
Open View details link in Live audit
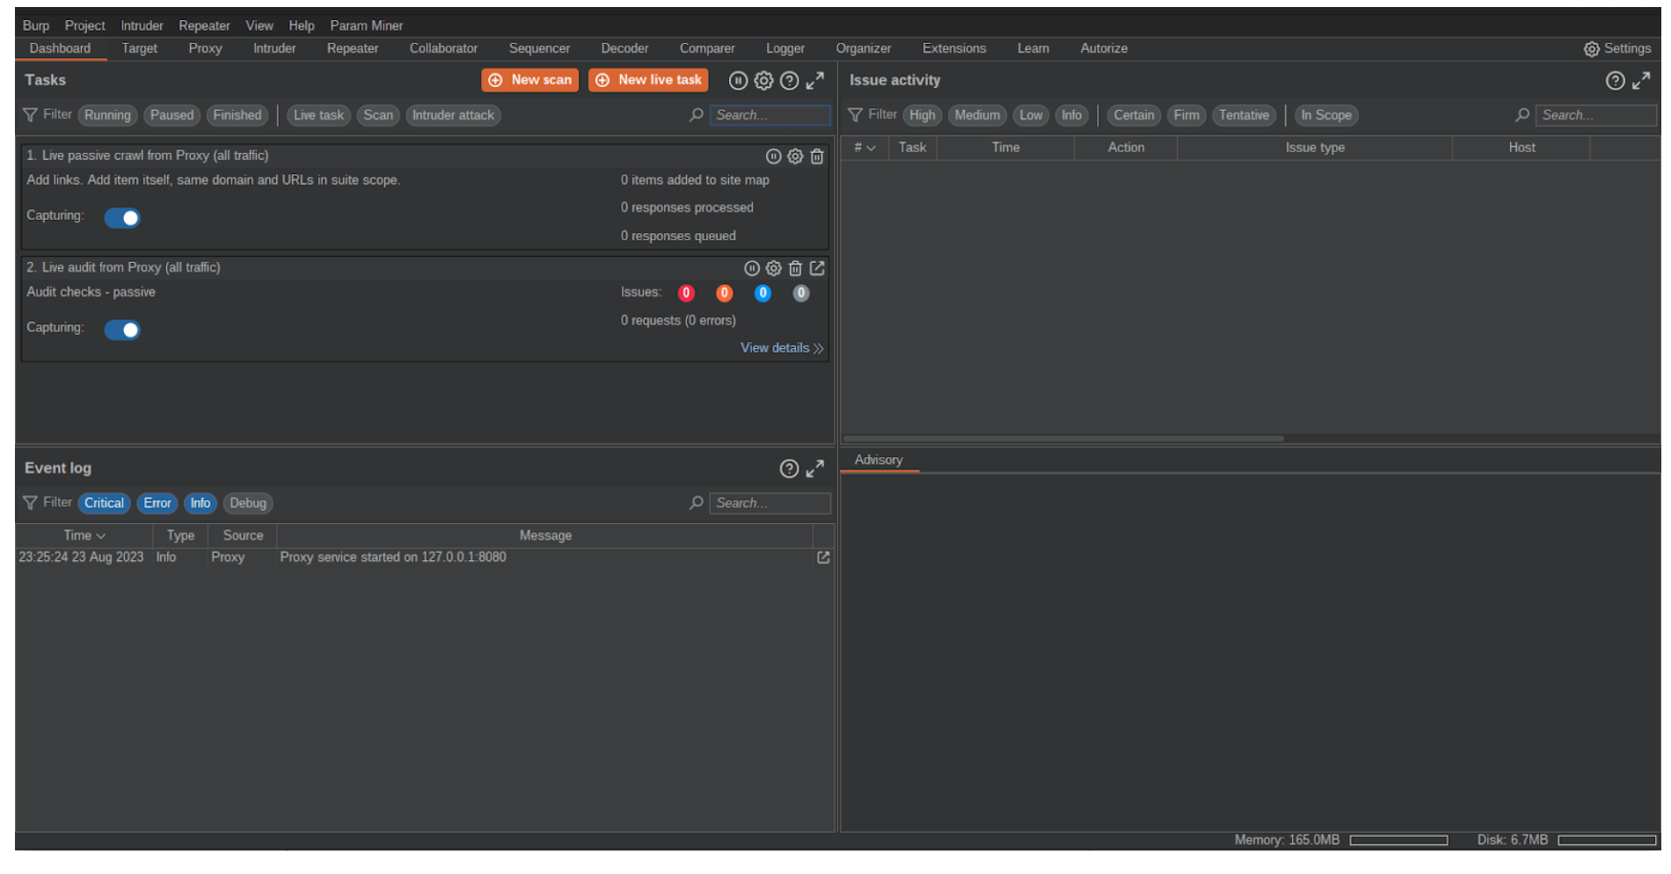782,348
